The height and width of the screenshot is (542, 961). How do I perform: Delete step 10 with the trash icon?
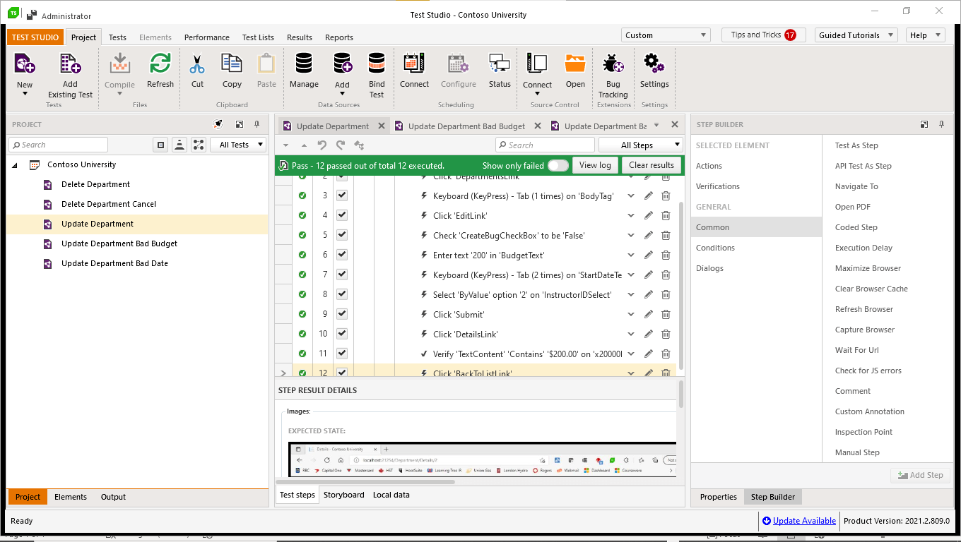coord(666,335)
